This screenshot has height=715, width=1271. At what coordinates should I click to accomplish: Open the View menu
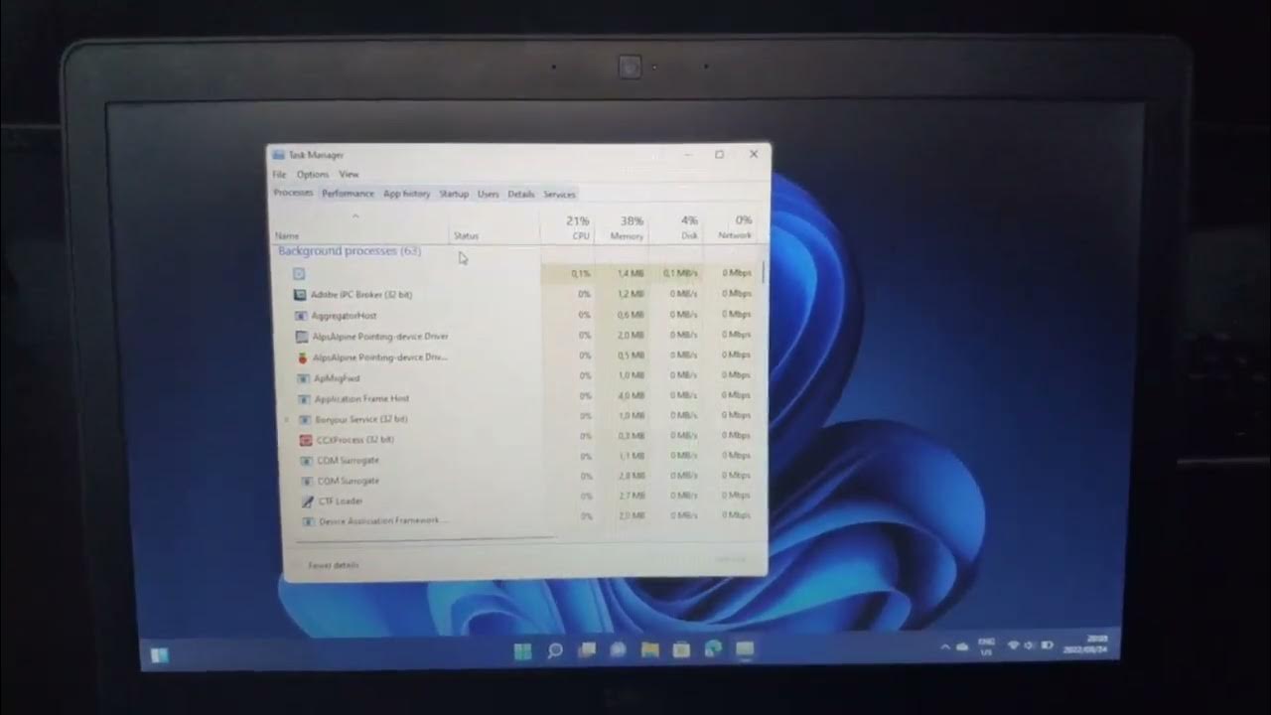click(x=349, y=175)
